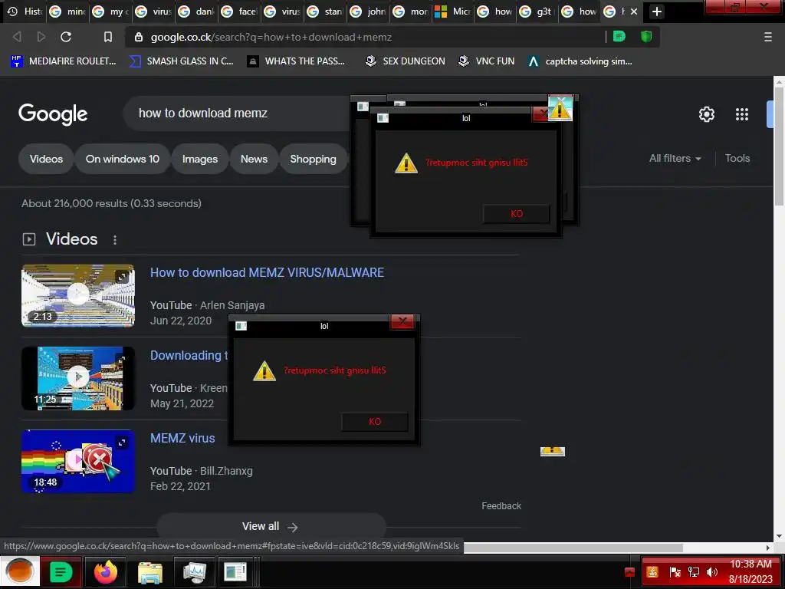This screenshot has width=785, height=589.
Task: Select the Videos filter chip
Action: (46, 159)
